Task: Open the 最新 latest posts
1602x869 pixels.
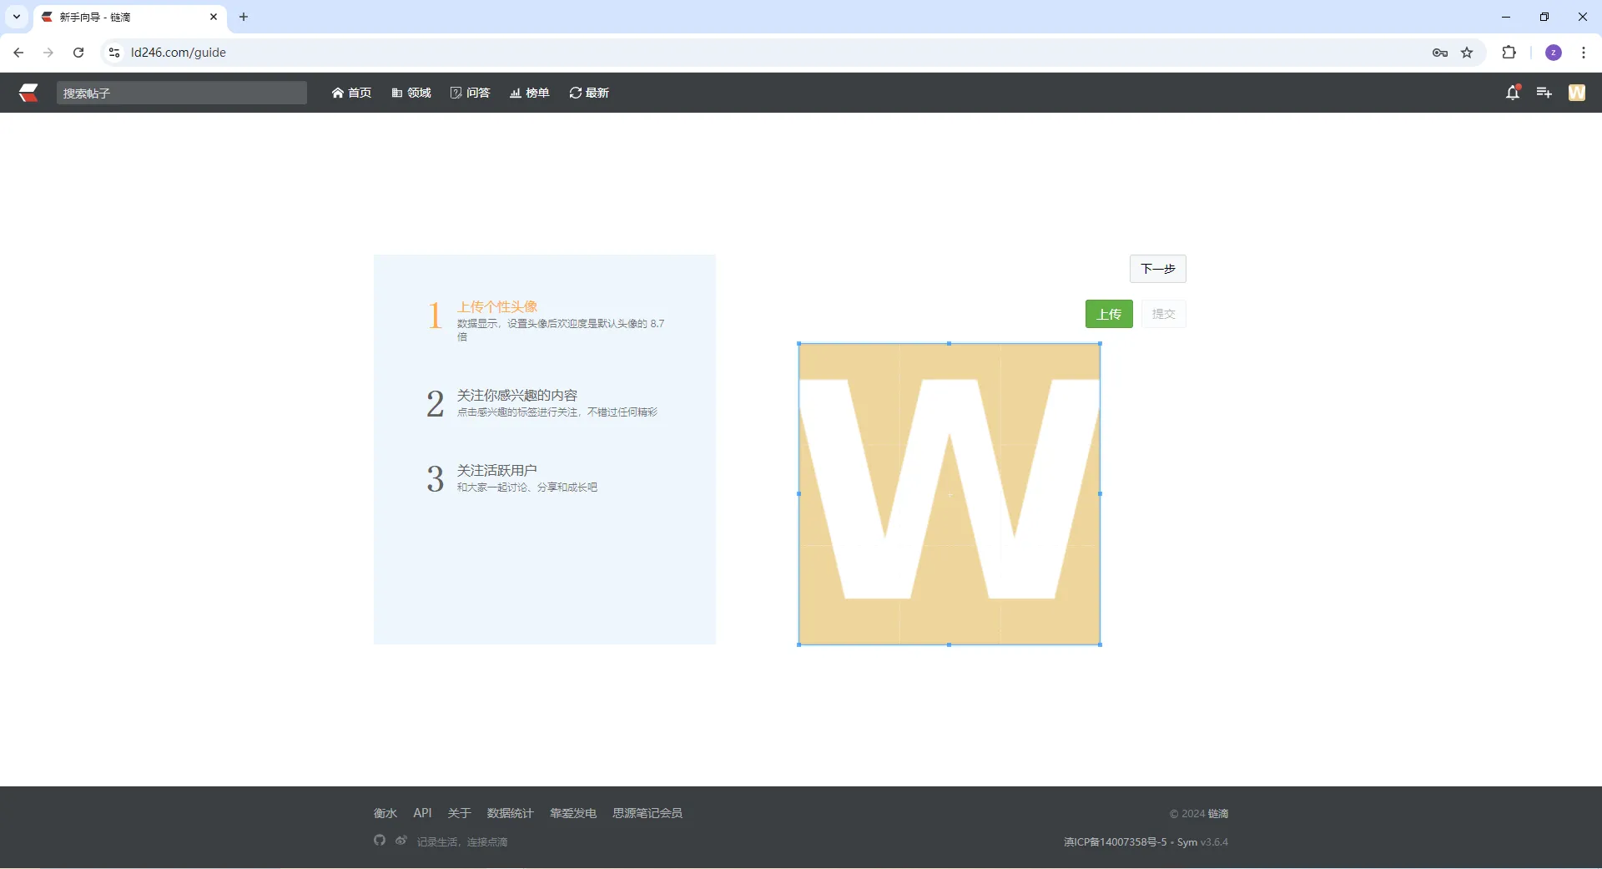Action: 589,93
